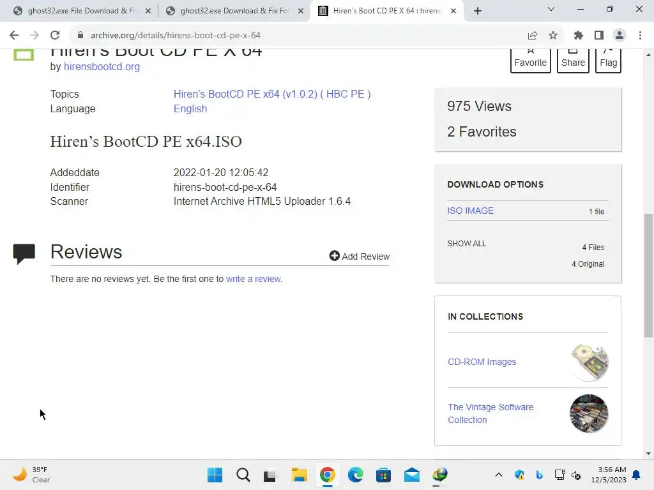Image resolution: width=654 pixels, height=490 pixels.
Task: Open the Mail app on taskbar
Action: point(412,475)
